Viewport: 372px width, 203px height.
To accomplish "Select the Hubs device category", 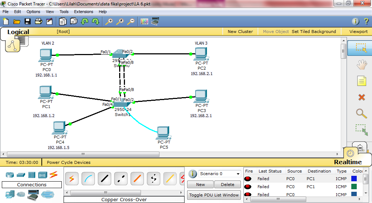I will tap(32, 175).
